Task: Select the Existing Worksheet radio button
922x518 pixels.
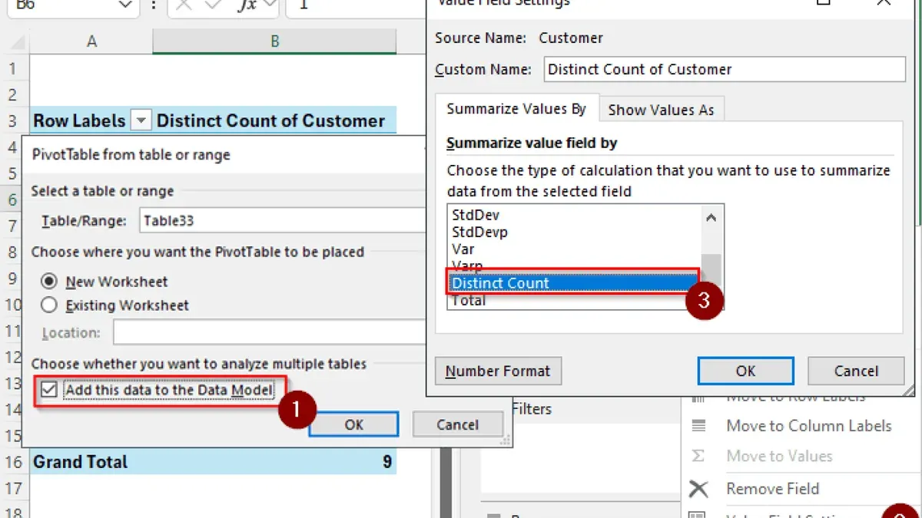Action: click(49, 305)
